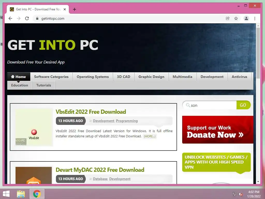Image resolution: width=265 pixels, height=199 pixels.
Task: Open Education menu item
Action: (x=20, y=85)
